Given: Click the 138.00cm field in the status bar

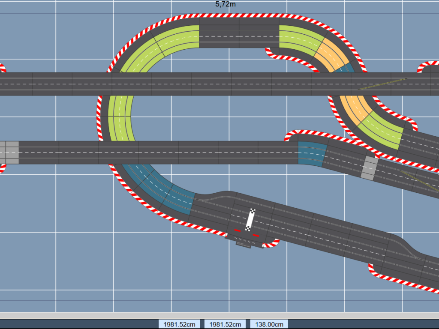Looking at the screenshot, I should (268, 324).
